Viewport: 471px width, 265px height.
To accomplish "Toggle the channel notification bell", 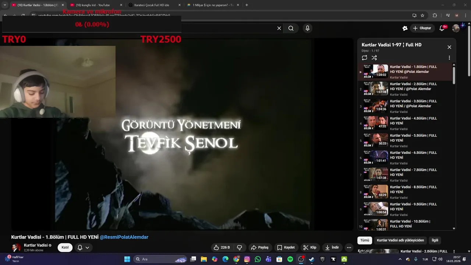I will [80, 247].
